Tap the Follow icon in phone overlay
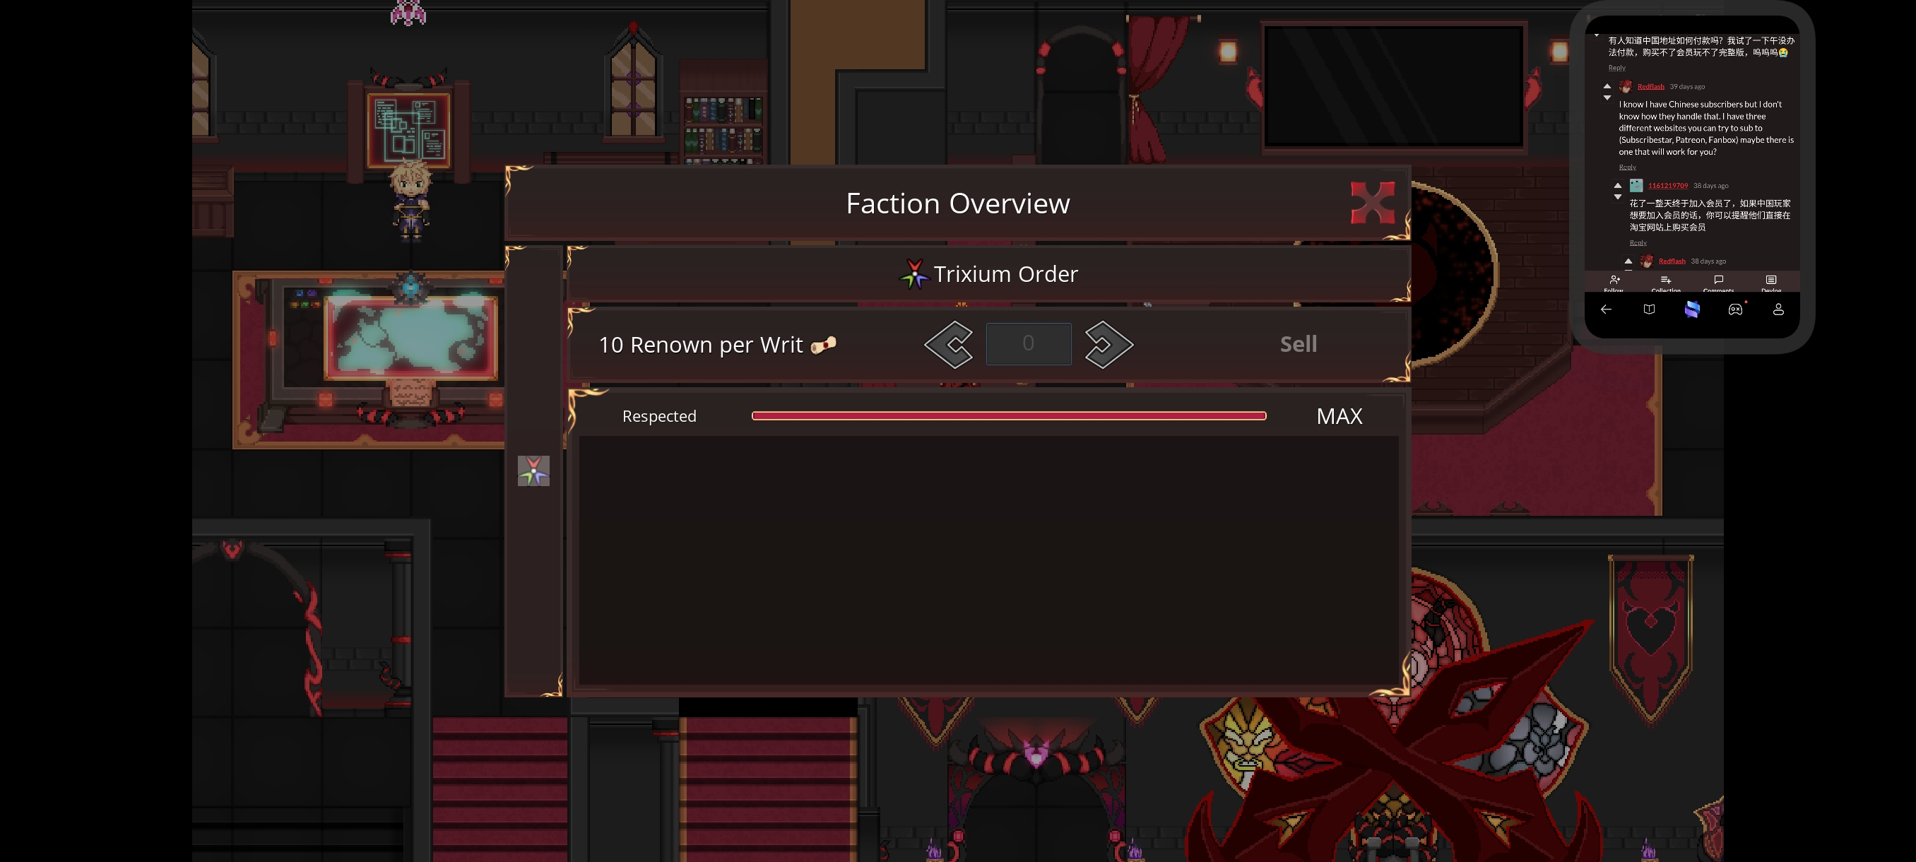Screen dimensions: 1916x862 pos(1614,282)
